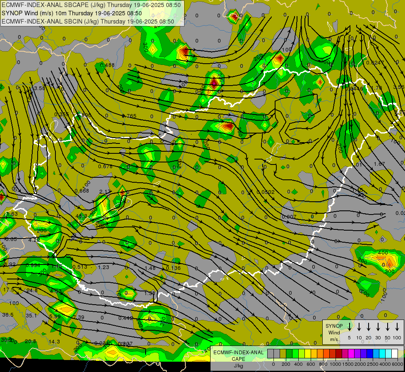Pick the amber swatch above 600 label

click(x=314, y=354)
